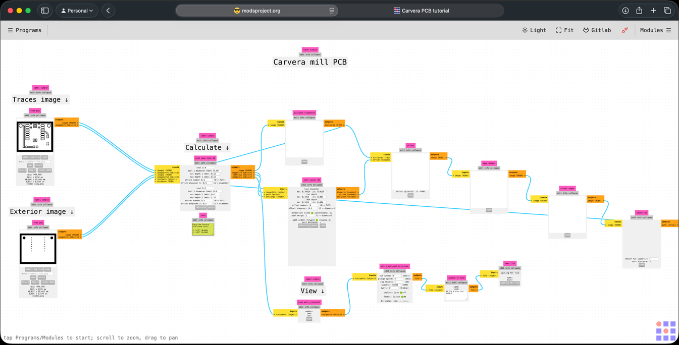Click the waiting for file button in save file
The height and width of the screenshot is (345, 679).
click(510, 283)
